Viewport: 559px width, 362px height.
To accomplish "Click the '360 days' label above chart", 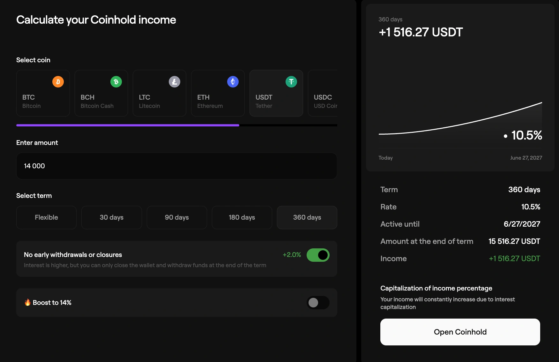I will [391, 19].
